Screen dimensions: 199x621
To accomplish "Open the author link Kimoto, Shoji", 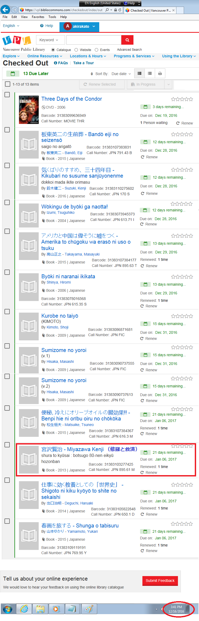I will pyautogui.click(x=57, y=327).
